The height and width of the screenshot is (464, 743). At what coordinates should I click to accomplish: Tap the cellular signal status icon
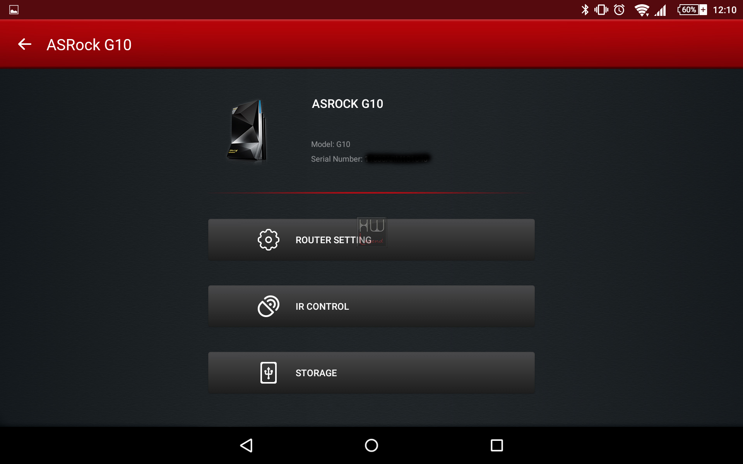click(661, 10)
